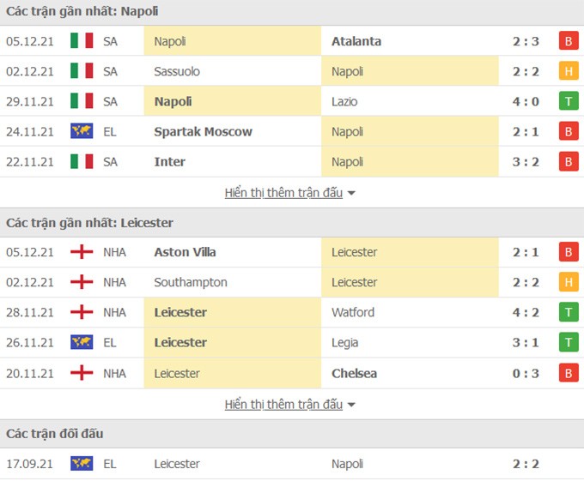Viewport: 584px width, 481px height.
Task: Open the Atalanta team link
Action: click(x=356, y=41)
